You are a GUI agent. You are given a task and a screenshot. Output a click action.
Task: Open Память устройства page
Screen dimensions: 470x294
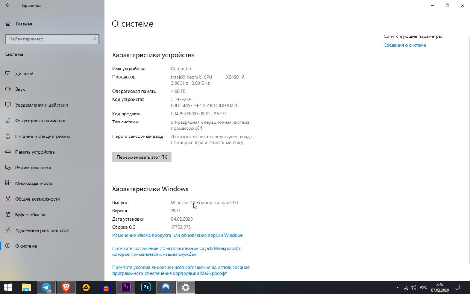(52, 152)
